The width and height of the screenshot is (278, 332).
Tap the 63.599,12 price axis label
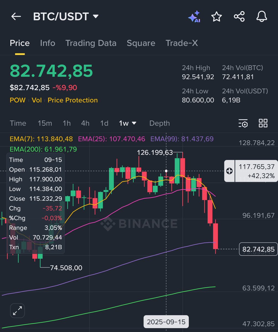click(x=258, y=288)
